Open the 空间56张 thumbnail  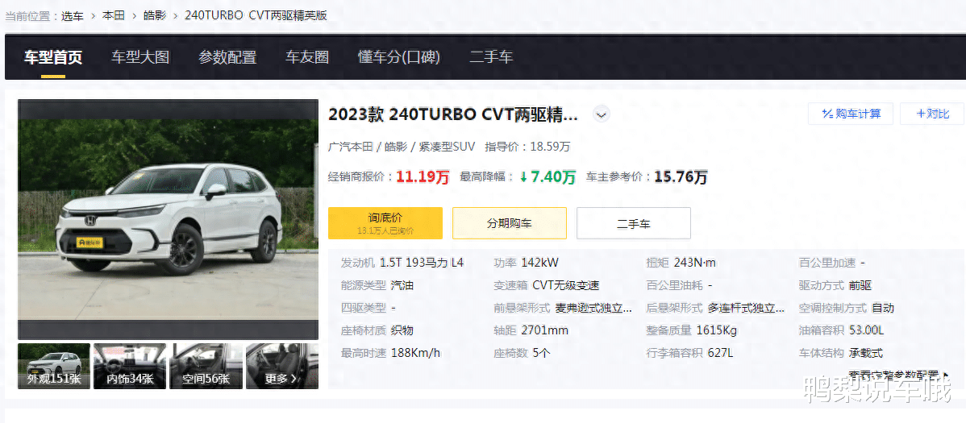point(206,367)
